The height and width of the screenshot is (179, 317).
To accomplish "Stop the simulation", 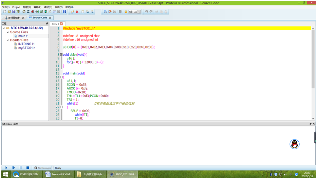I will pyautogui.click(x=28, y=168).
